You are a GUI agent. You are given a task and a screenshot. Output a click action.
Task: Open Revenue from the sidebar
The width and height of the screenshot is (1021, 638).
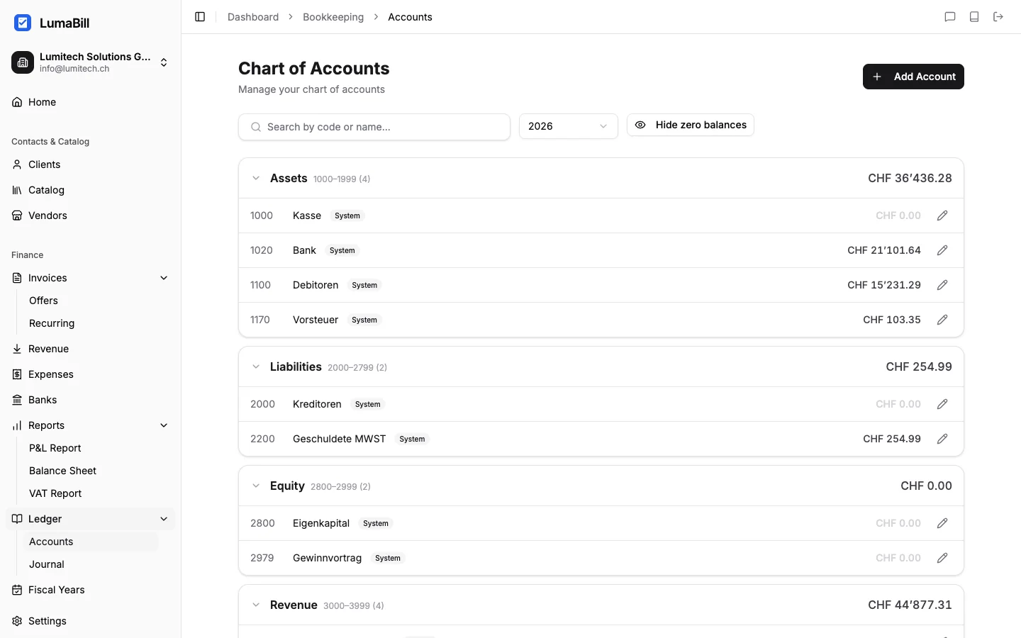coord(48,349)
